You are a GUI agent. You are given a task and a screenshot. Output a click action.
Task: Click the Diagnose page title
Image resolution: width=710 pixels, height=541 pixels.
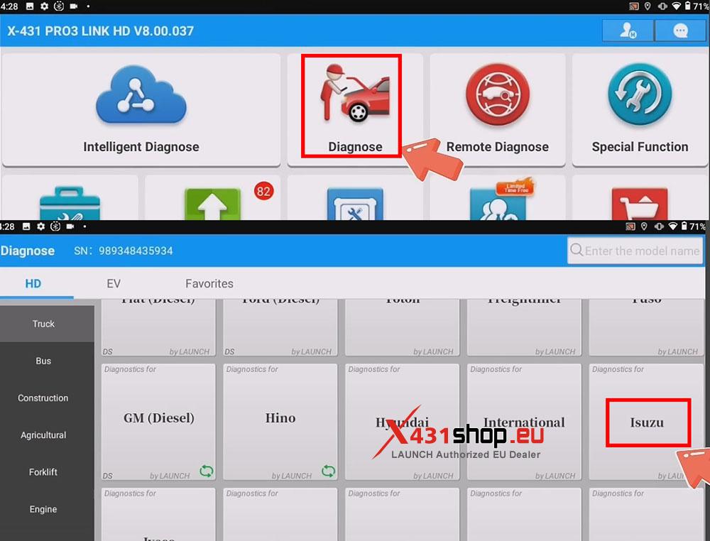[x=28, y=251]
